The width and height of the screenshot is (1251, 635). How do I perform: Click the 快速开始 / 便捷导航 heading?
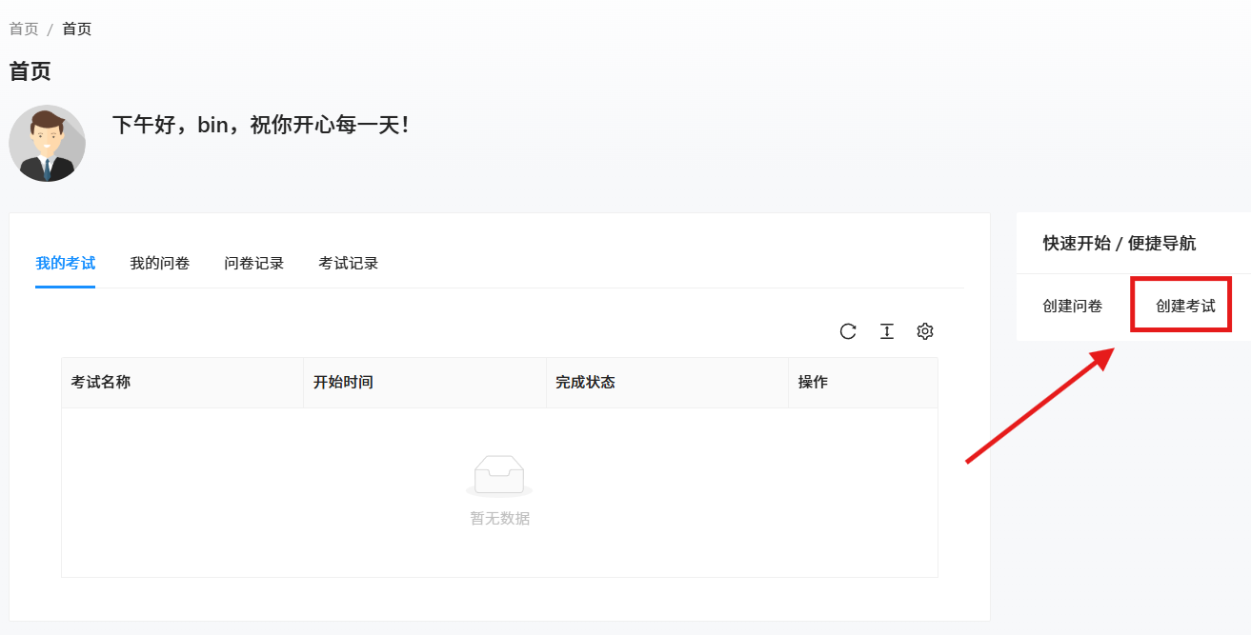[x=1119, y=243]
